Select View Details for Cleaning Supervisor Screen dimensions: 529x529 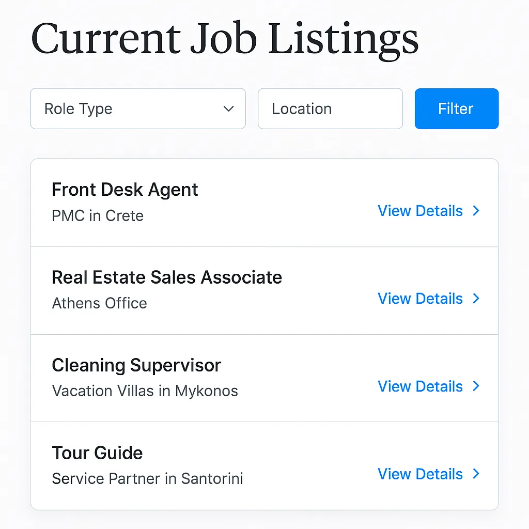420,386
